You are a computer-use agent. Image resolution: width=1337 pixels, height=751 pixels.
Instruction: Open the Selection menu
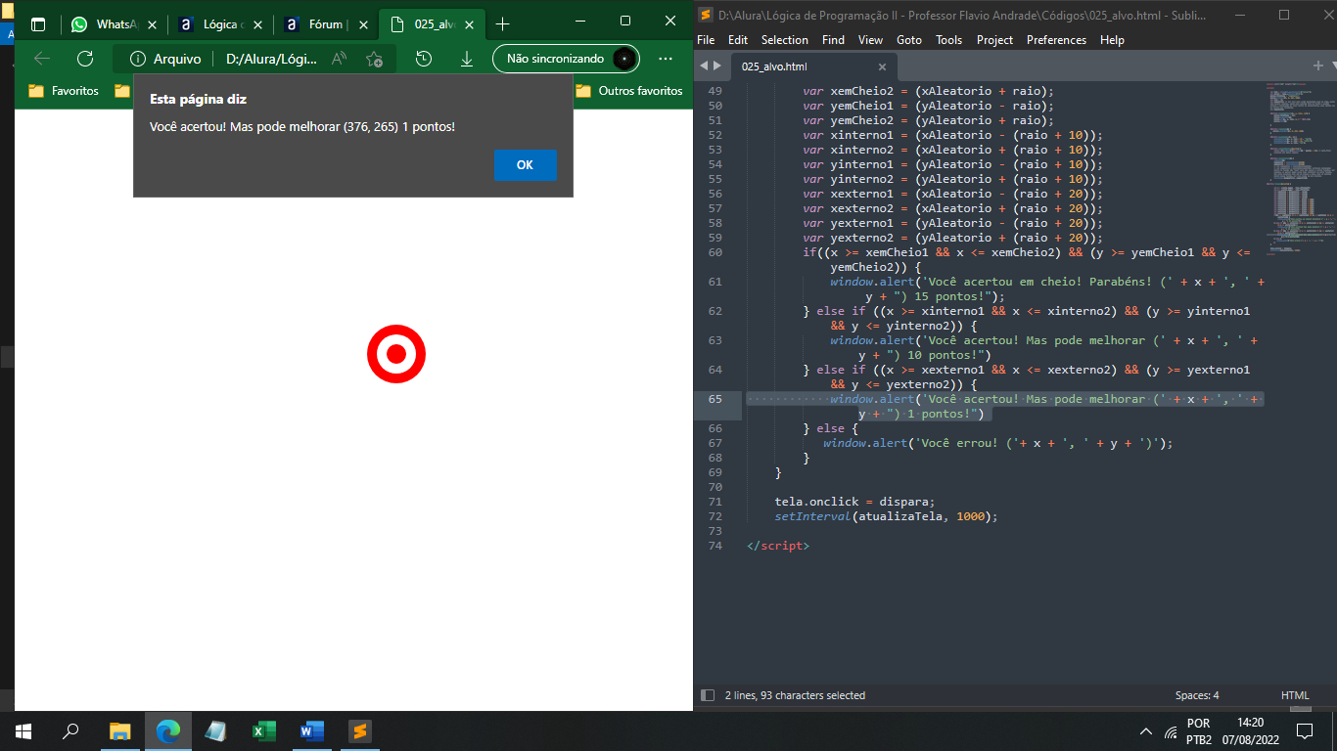(x=785, y=40)
